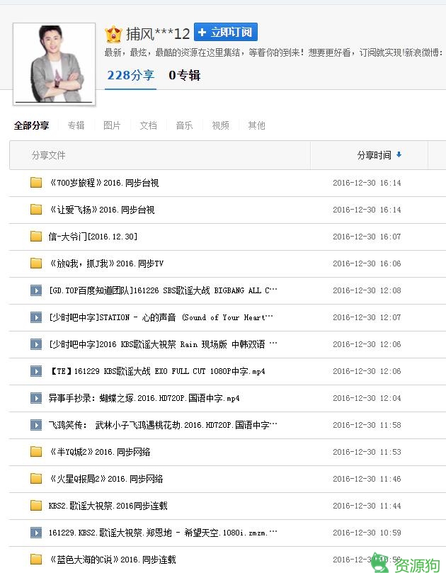The image size is (446, 573).
Task: Open KBS2.歌谣大祝祭.2016同步连载 folder
Action: click(x=108, y=506)
